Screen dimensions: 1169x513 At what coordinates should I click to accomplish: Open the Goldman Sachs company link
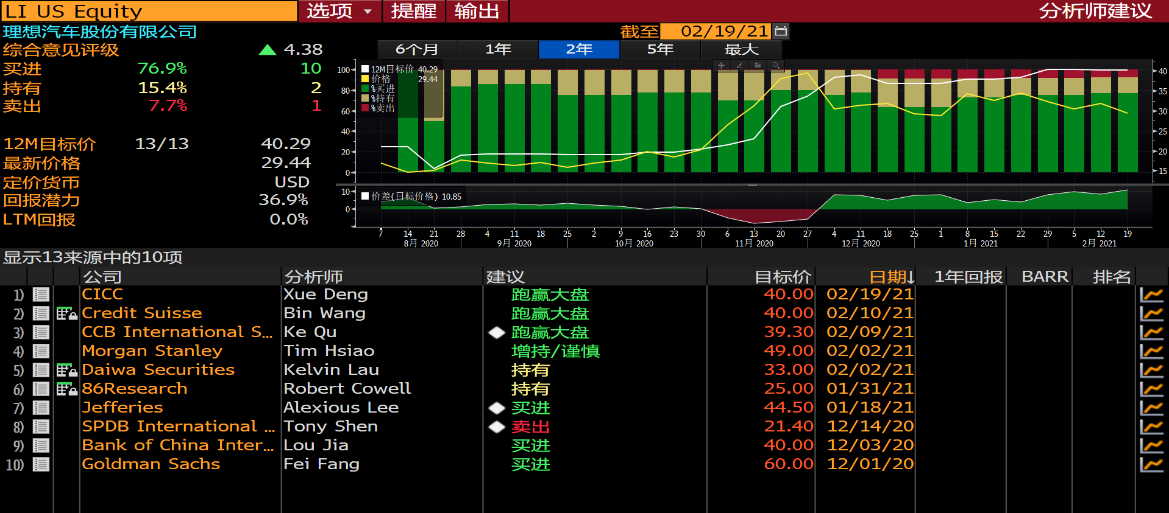pyautogui.click(x=151, y=464)
